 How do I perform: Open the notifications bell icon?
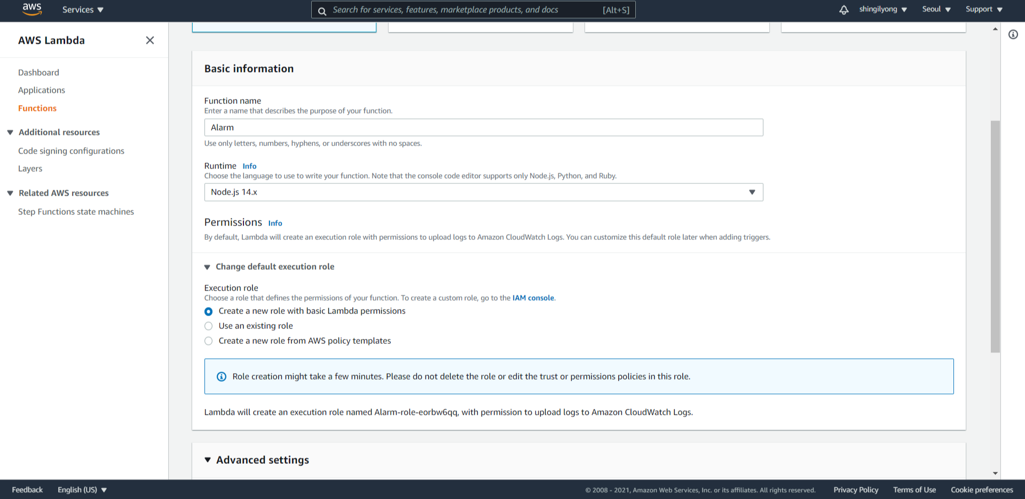pos(843,10)
